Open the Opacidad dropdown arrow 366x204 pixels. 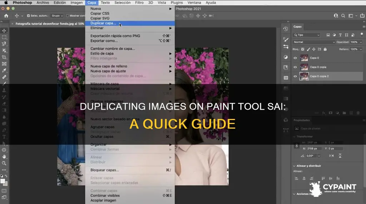(361, 42)
